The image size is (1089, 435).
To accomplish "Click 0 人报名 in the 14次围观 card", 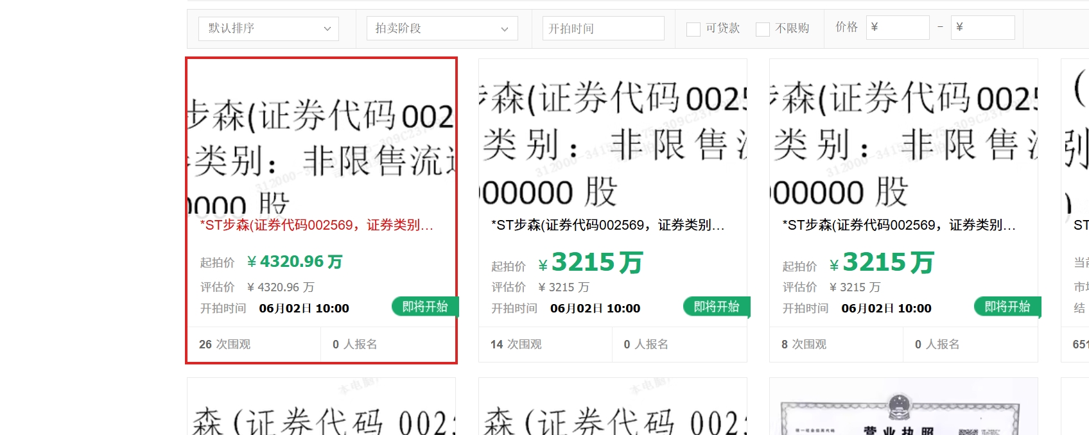I will 646,345.
